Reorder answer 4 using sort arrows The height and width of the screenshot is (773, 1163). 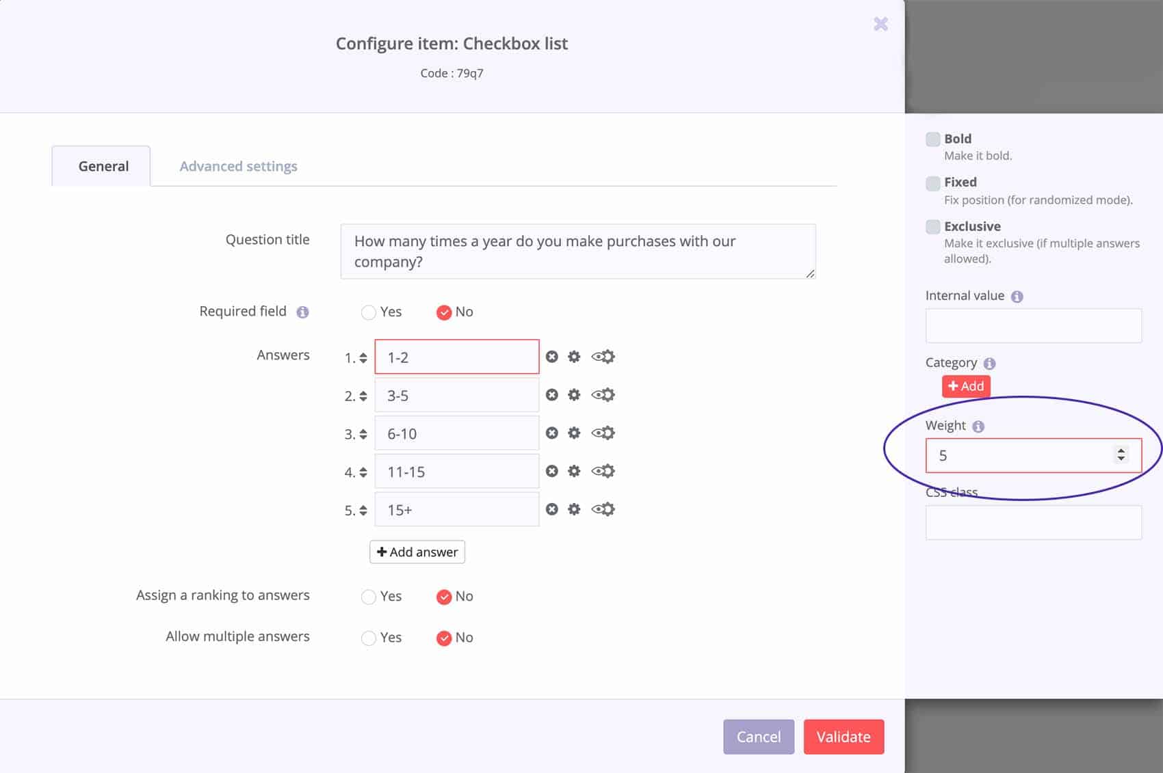(363, 473)
